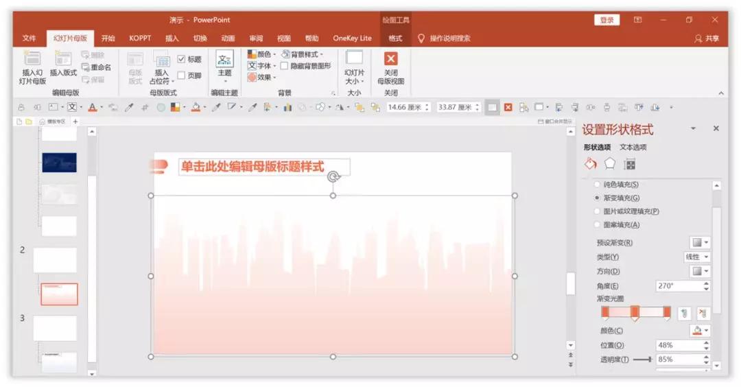The height and width of the screenshot is (387, 741).
Task: Open the Background Styles (背景样式) dropdown
Action: (302, 54)
